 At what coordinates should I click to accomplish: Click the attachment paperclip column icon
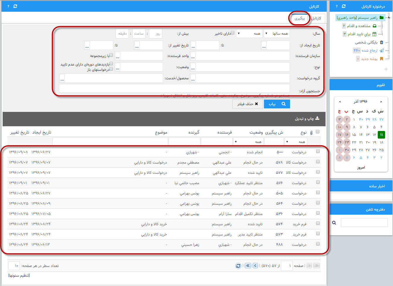(x=311, y=132)
